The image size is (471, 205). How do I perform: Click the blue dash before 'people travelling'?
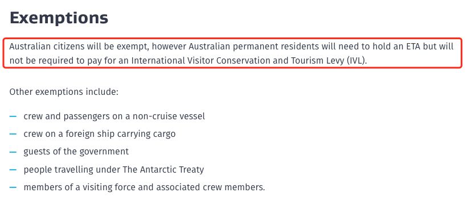[13, 170]
